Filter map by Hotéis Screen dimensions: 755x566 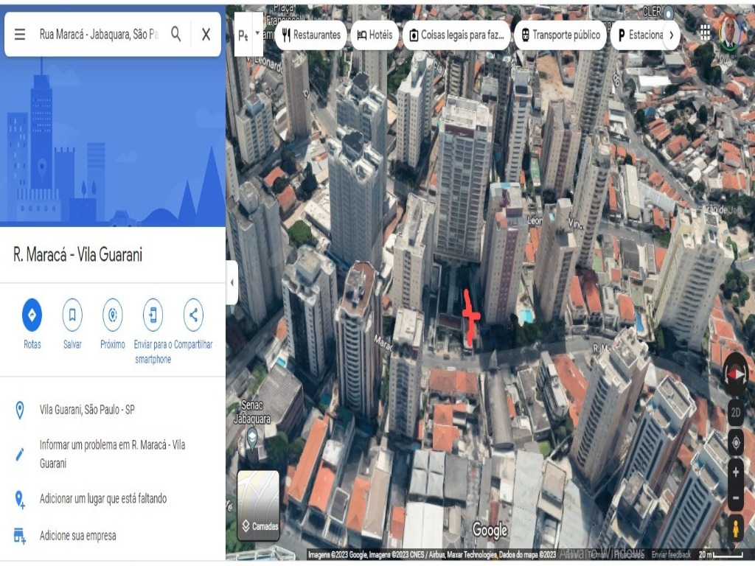pos(375,35)
